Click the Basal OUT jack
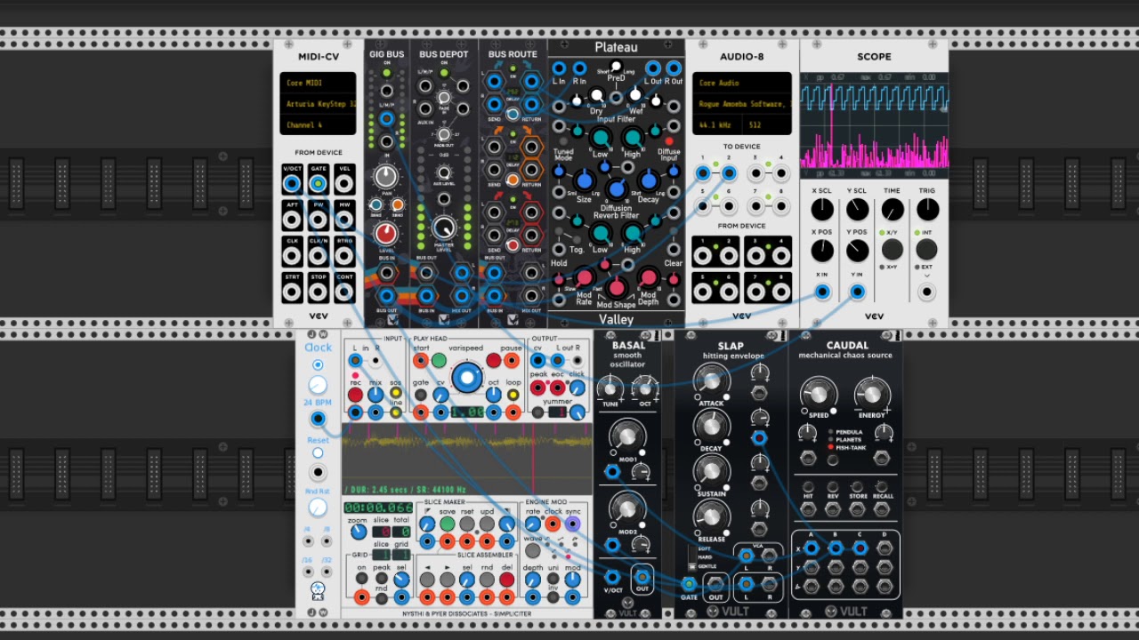Image resolution: width=1139 pixels, height=640 pixels. [x=642, y=577]
